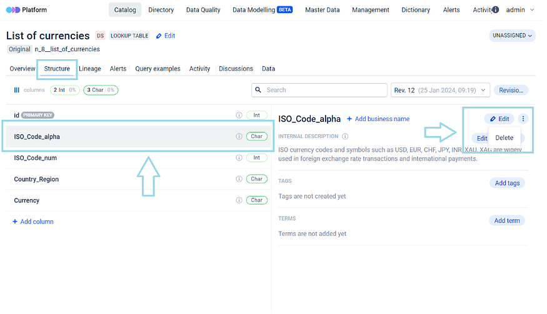
Task: Open the three-dot menu for ISO_Code_alpha
Action: tap(523, 119)
